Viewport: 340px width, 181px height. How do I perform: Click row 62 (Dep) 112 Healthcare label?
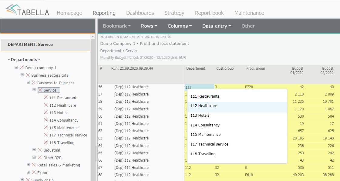131,131
